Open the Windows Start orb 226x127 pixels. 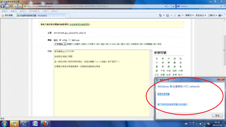(4, 124)
